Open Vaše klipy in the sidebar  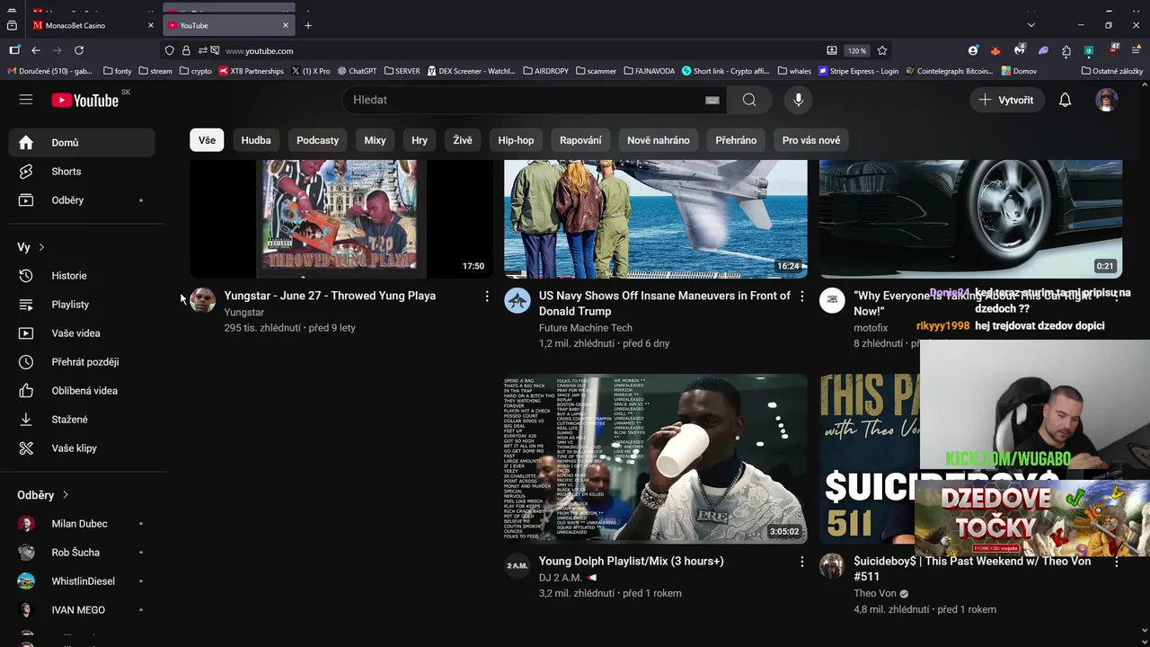pyautogui.click(x=82, y=448)
